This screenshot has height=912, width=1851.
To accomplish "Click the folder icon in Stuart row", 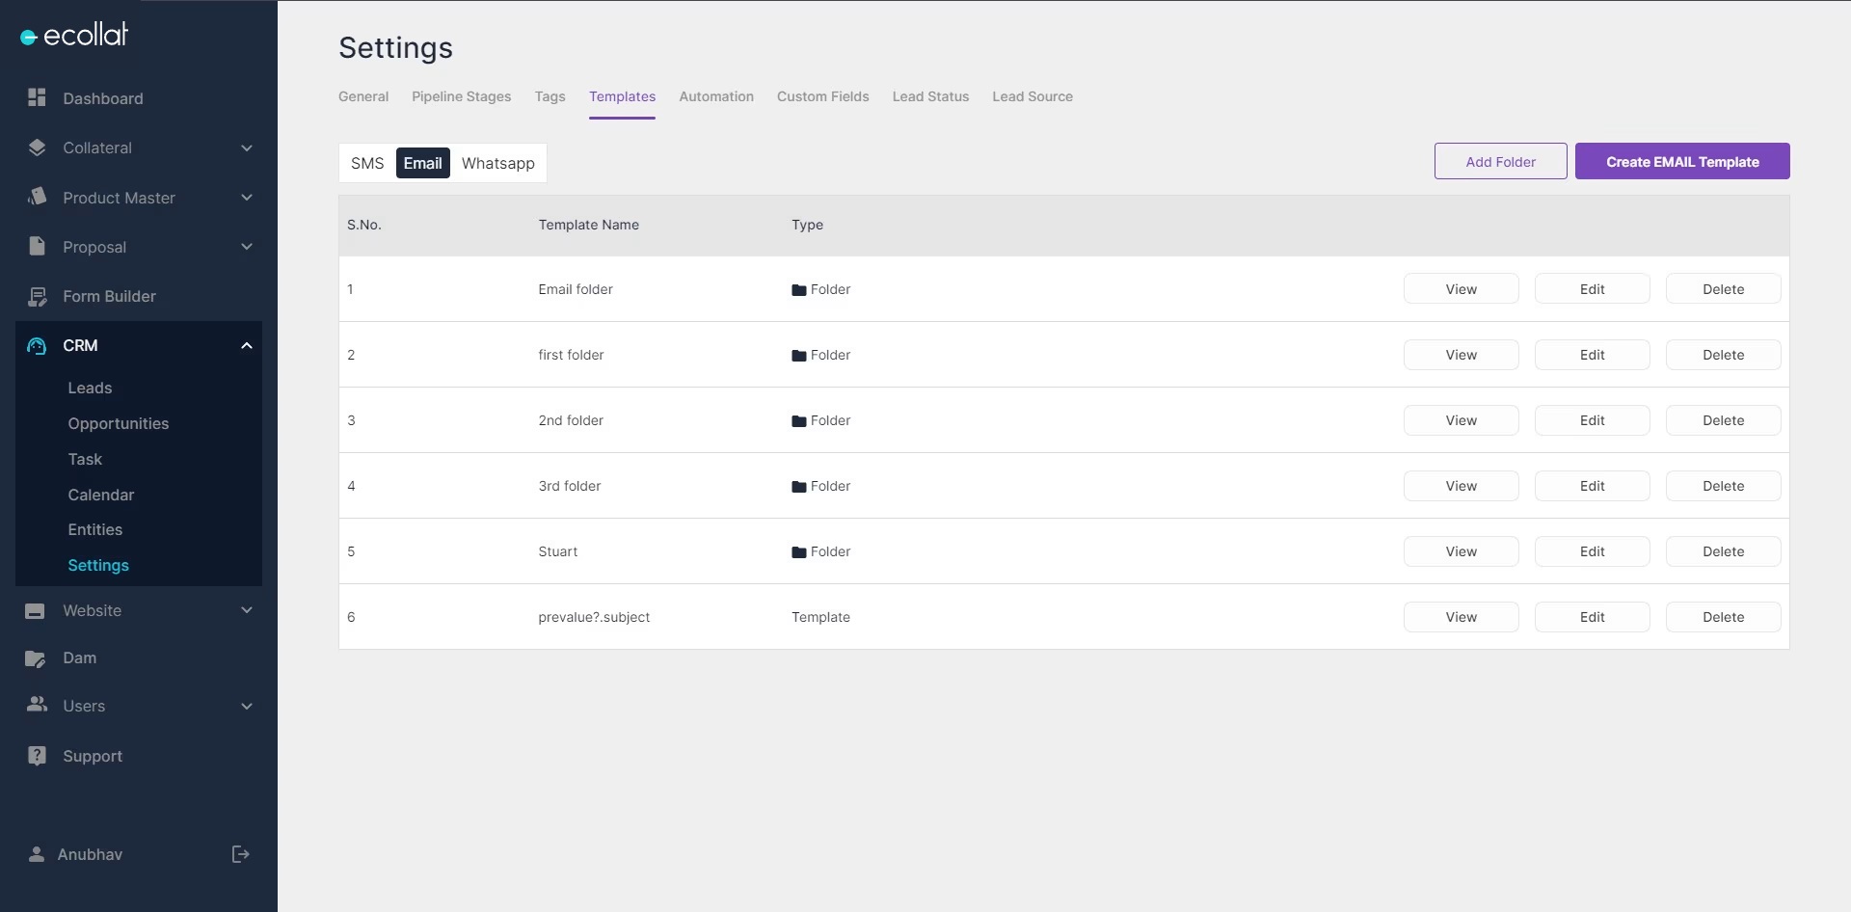I will [x=798, y=552].
